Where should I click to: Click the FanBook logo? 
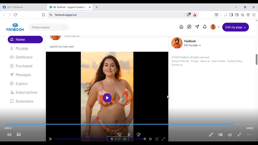(15, 27)
